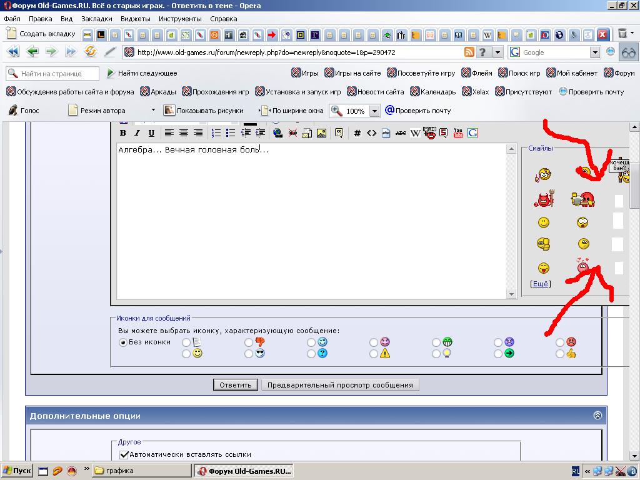Go back using green left arrow
Screen dimensions: 640x480
(32, 51)
